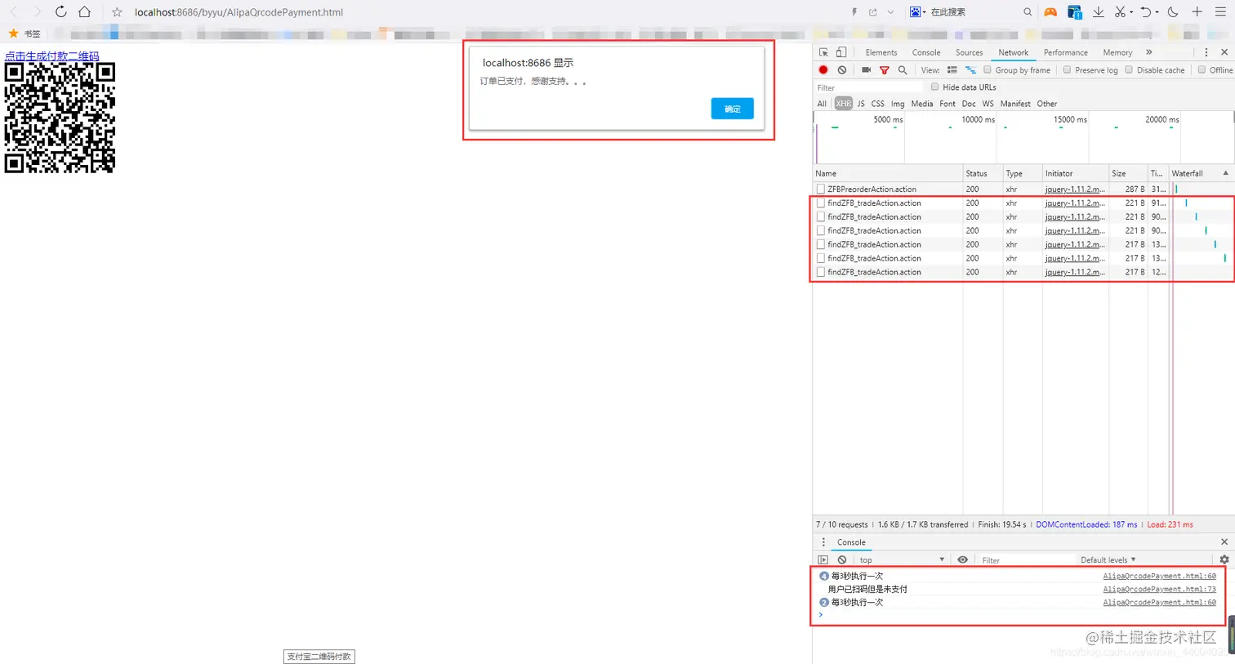Expand the address bar chevron dropdown
1235x664 pixels.
point(890,12)
